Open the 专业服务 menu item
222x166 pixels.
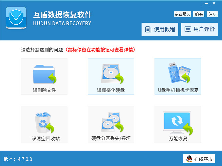pos(182,14)
